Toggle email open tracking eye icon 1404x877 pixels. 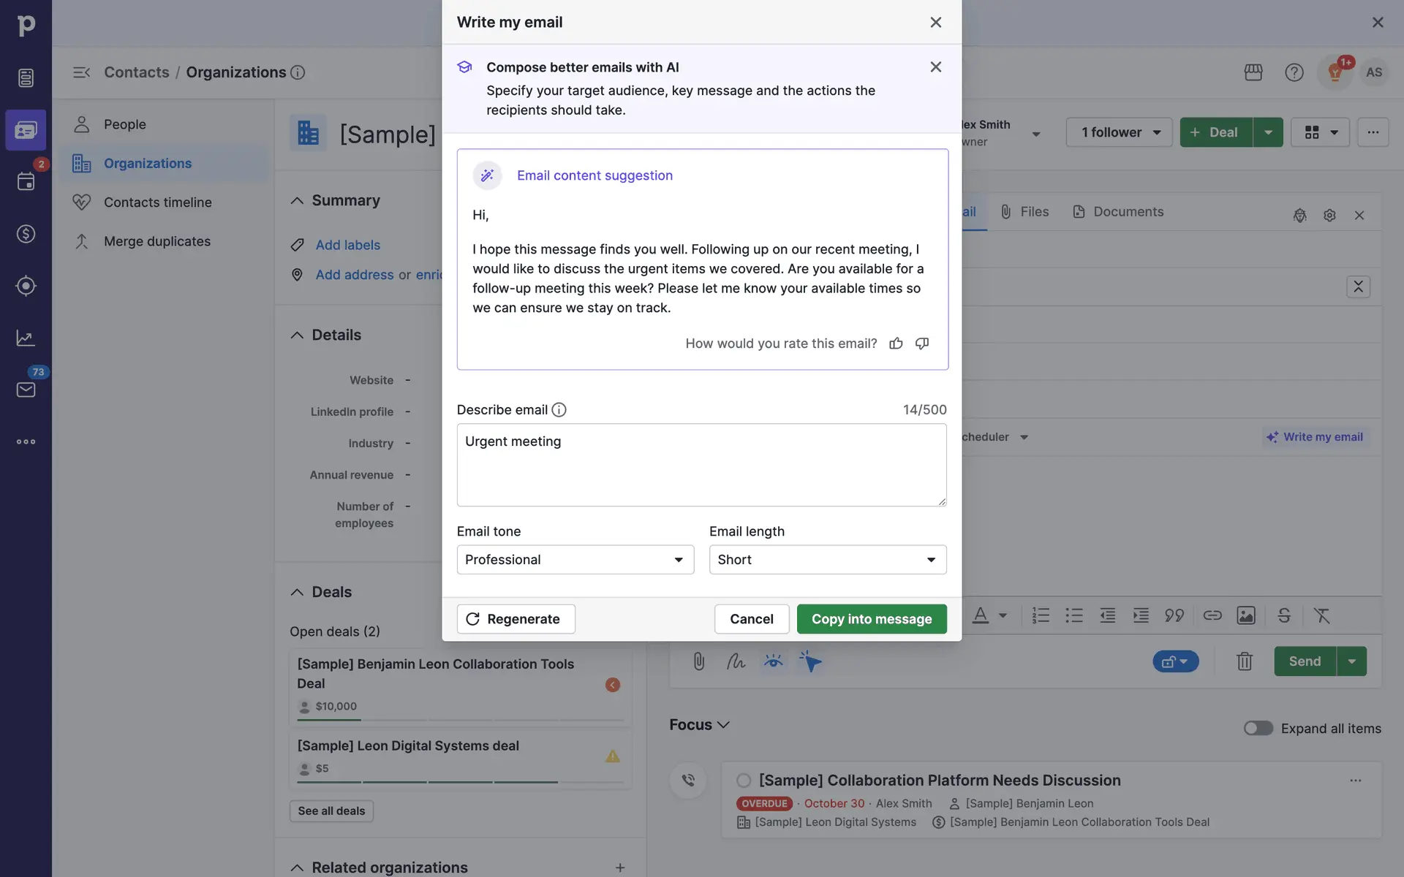[x=773, y=661]
